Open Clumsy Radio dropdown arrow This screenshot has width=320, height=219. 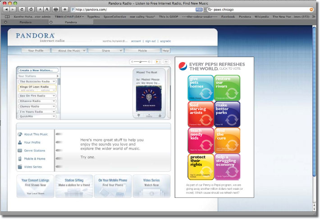point(54,106)
